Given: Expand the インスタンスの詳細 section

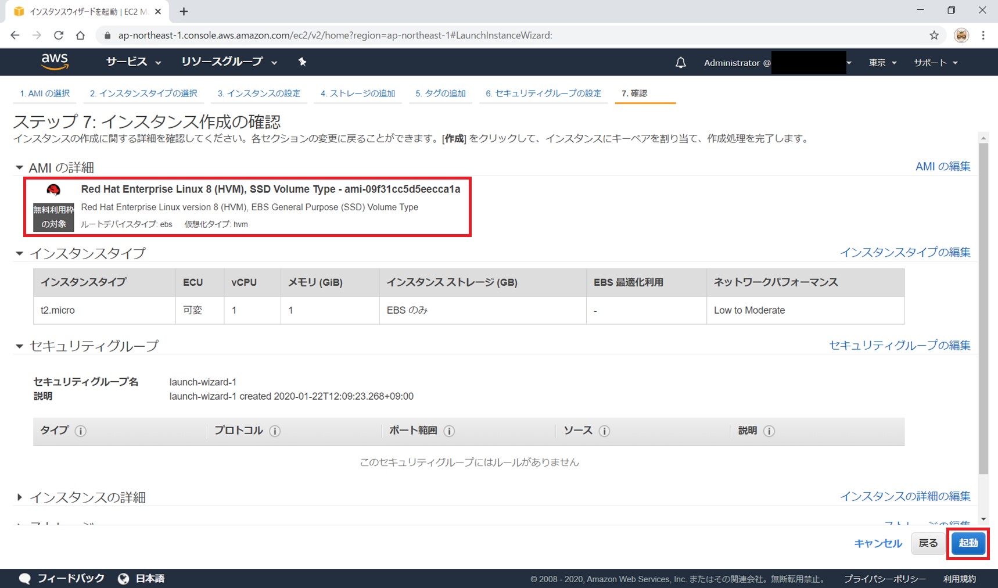Looking at the screenshot, I should point(19,497).
